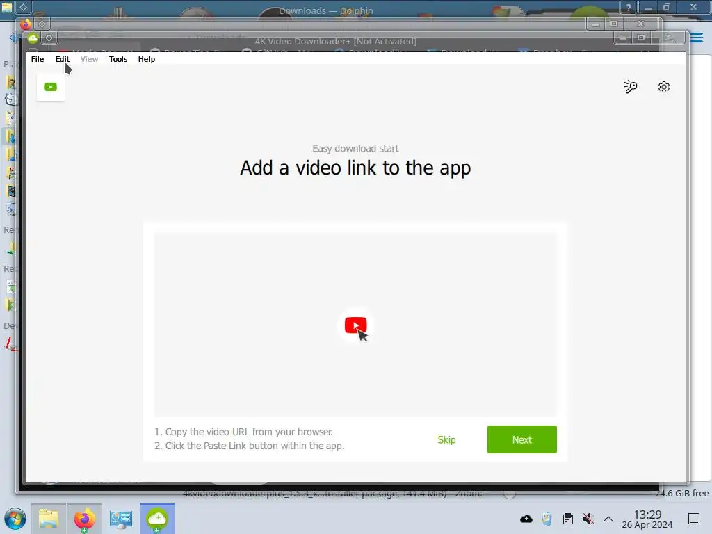The image size is (712, 534).
Task: Open the Windows-style start menu button
Action: (15, 519)
